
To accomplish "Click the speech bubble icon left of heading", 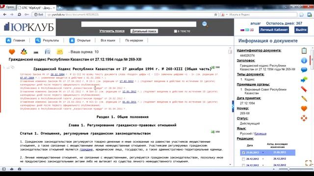I will pyautogui.click(x=12, y=67).
